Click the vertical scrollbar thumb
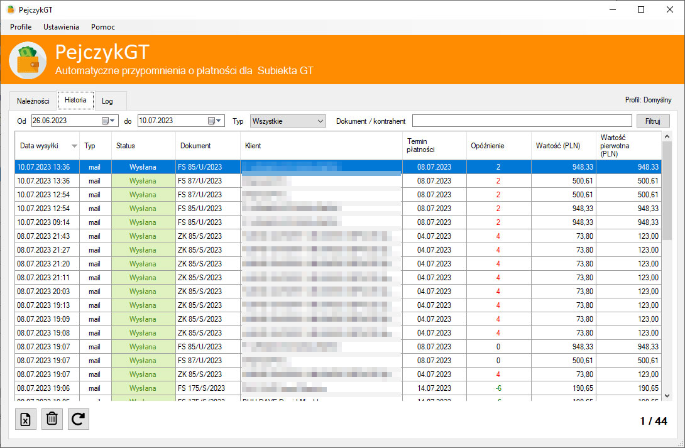685x448 pixels. coord(667,190)
